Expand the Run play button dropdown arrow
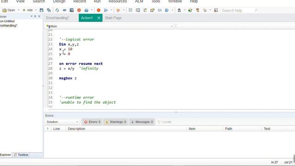 point(112,10)
